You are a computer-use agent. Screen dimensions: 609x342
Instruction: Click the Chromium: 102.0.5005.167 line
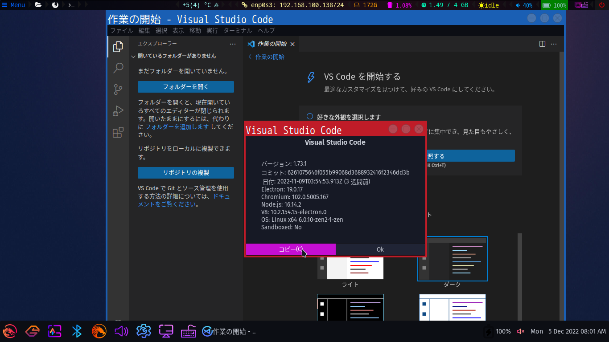click(295, 197)
